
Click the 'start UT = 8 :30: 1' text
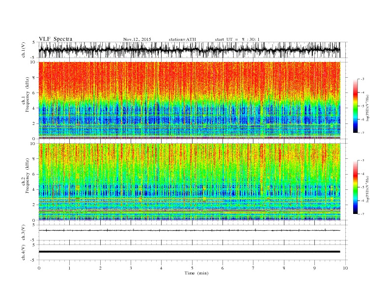coord(237,39)
